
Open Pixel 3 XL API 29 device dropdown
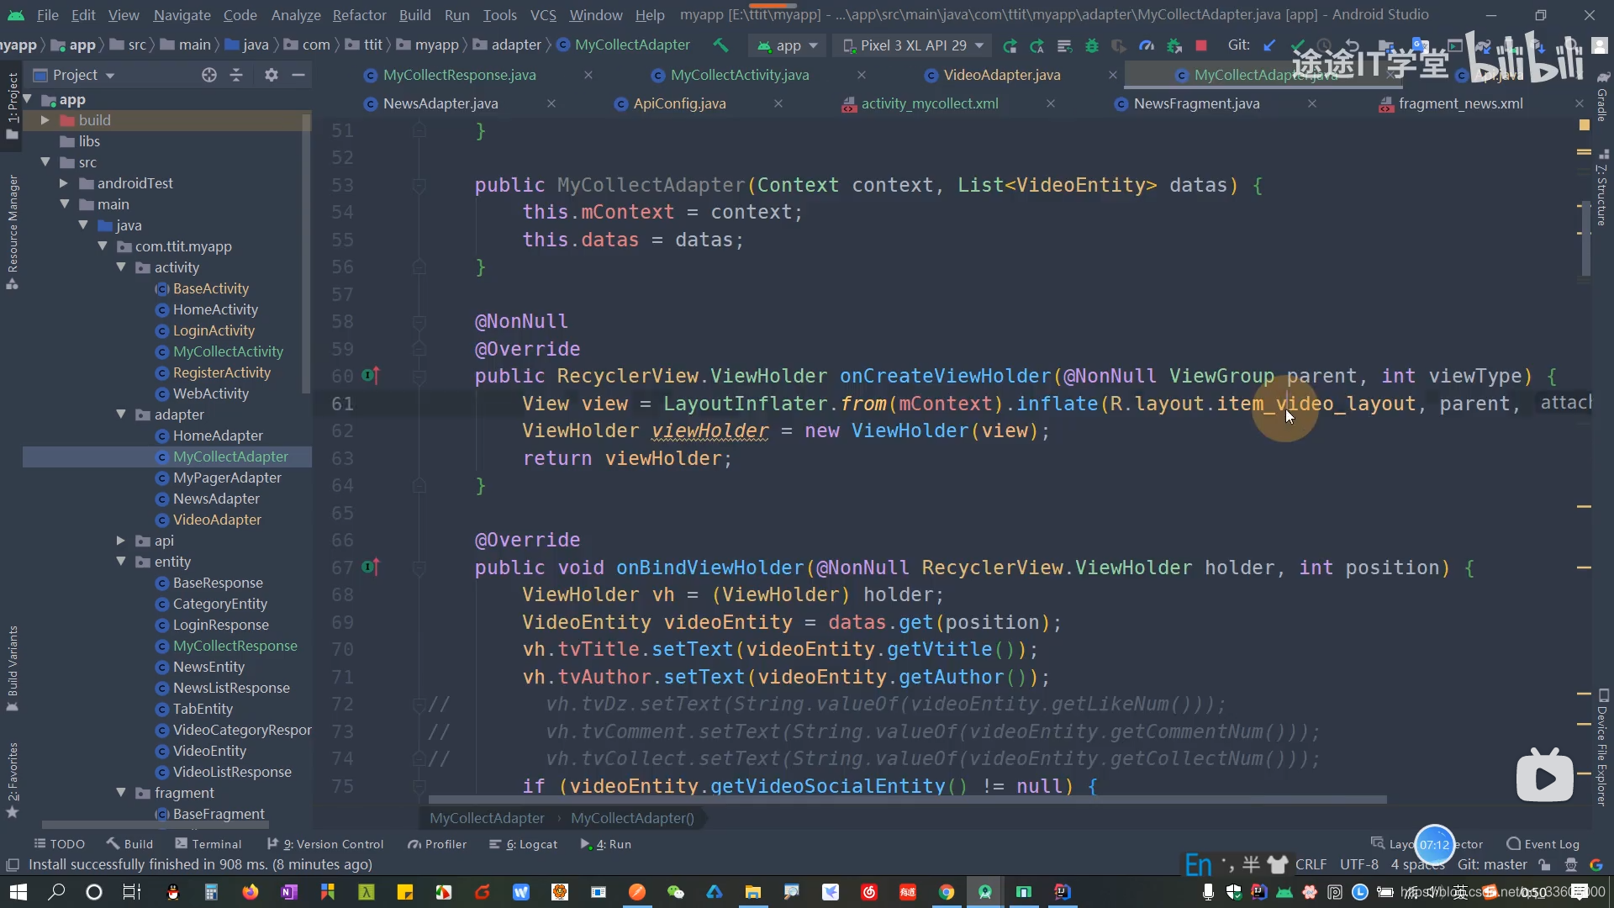912,45
